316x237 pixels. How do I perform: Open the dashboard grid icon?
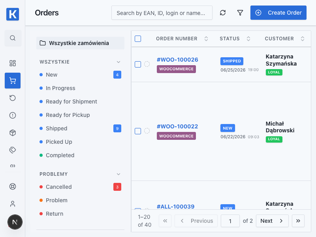(13, 63)
